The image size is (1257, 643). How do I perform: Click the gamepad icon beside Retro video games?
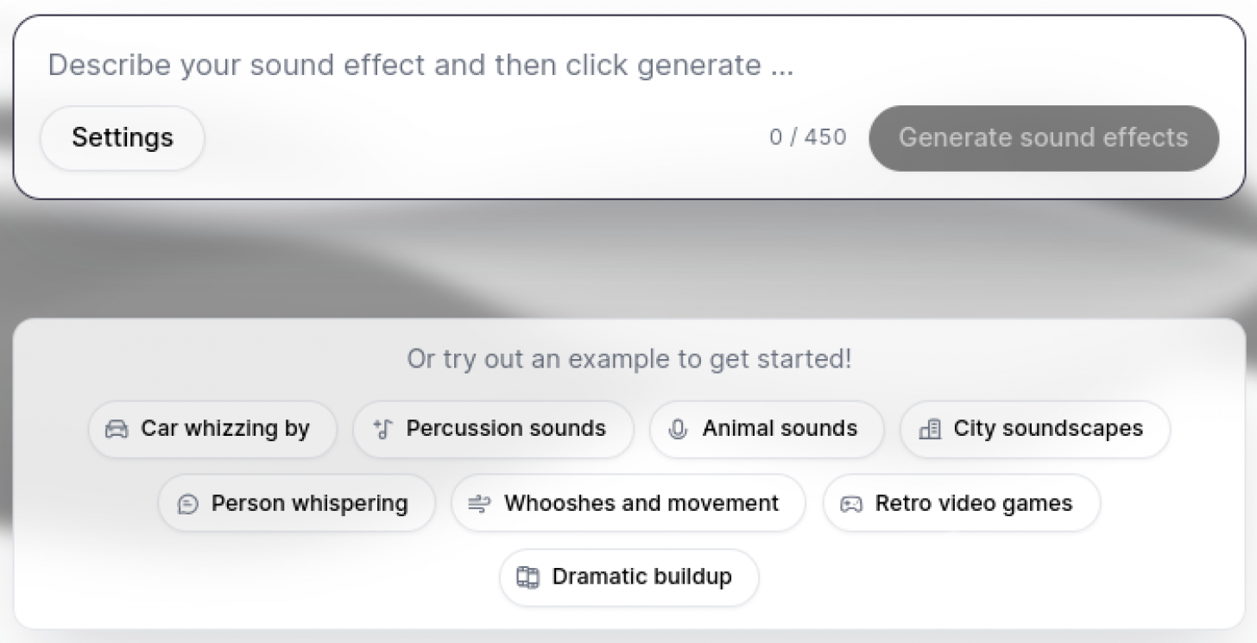click(851, 504)
